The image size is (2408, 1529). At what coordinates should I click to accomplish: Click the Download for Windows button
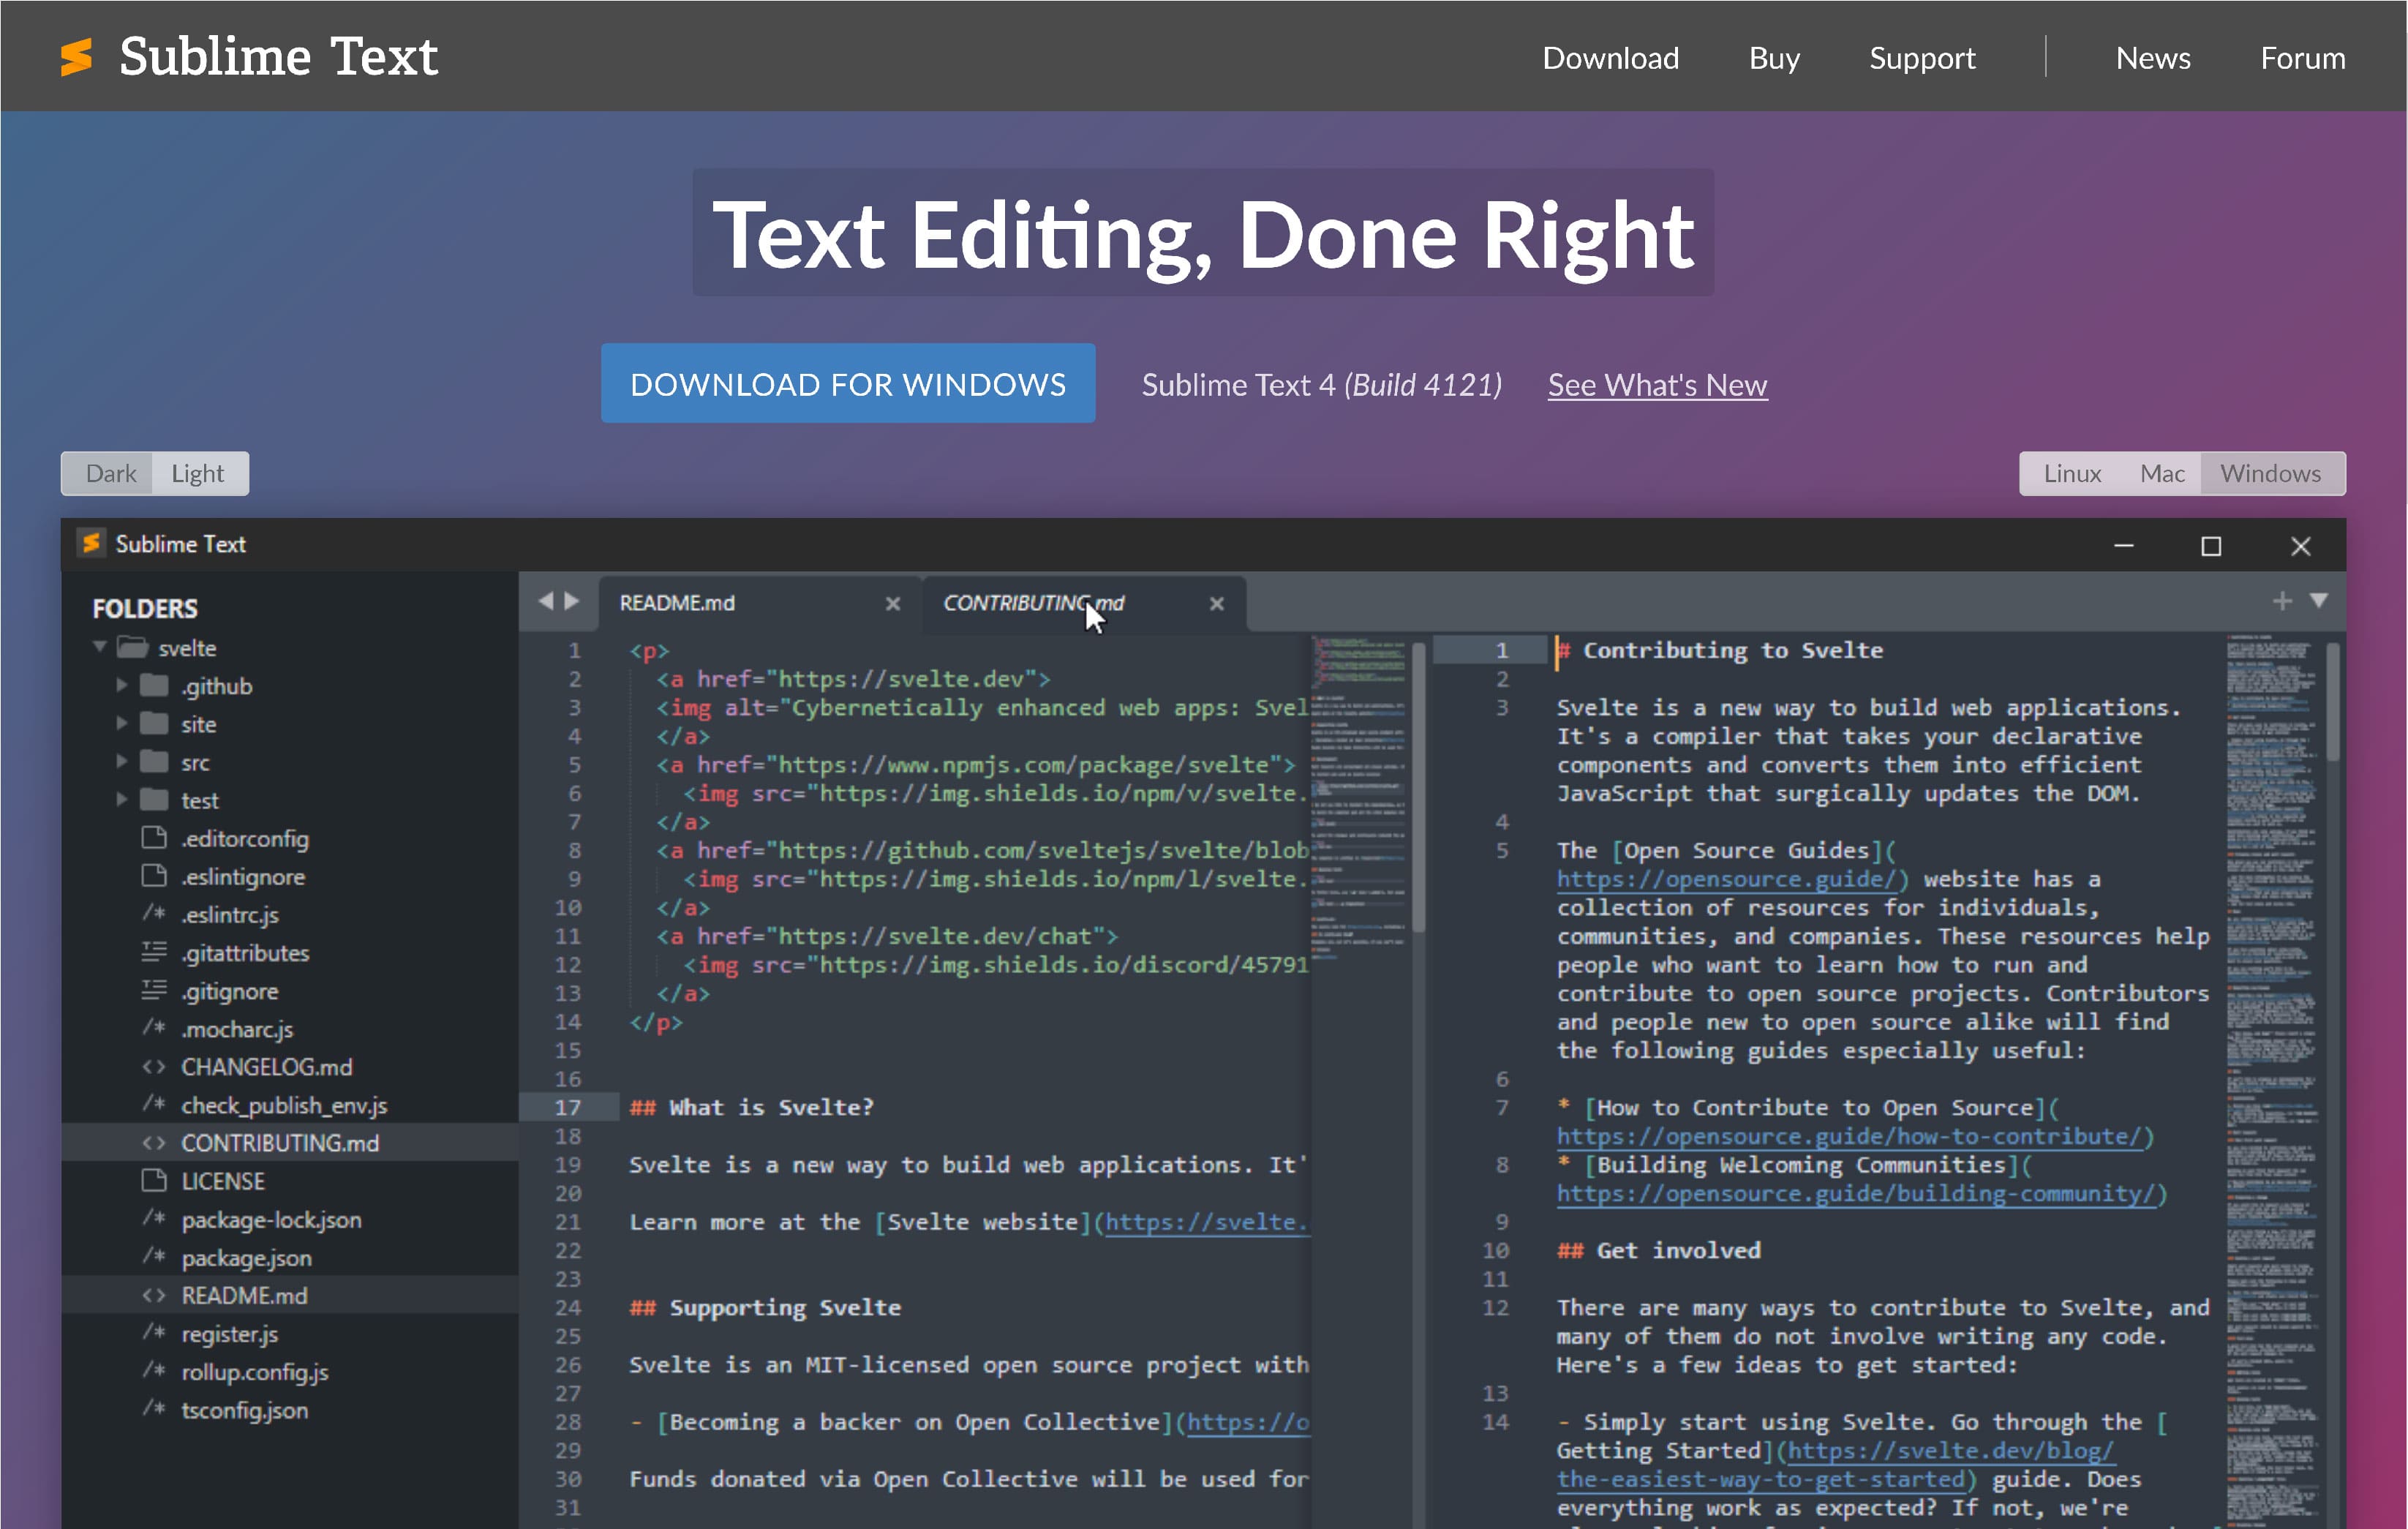click(848, 384)
